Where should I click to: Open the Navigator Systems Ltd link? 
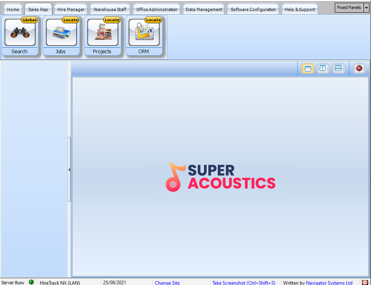[329, 283]
